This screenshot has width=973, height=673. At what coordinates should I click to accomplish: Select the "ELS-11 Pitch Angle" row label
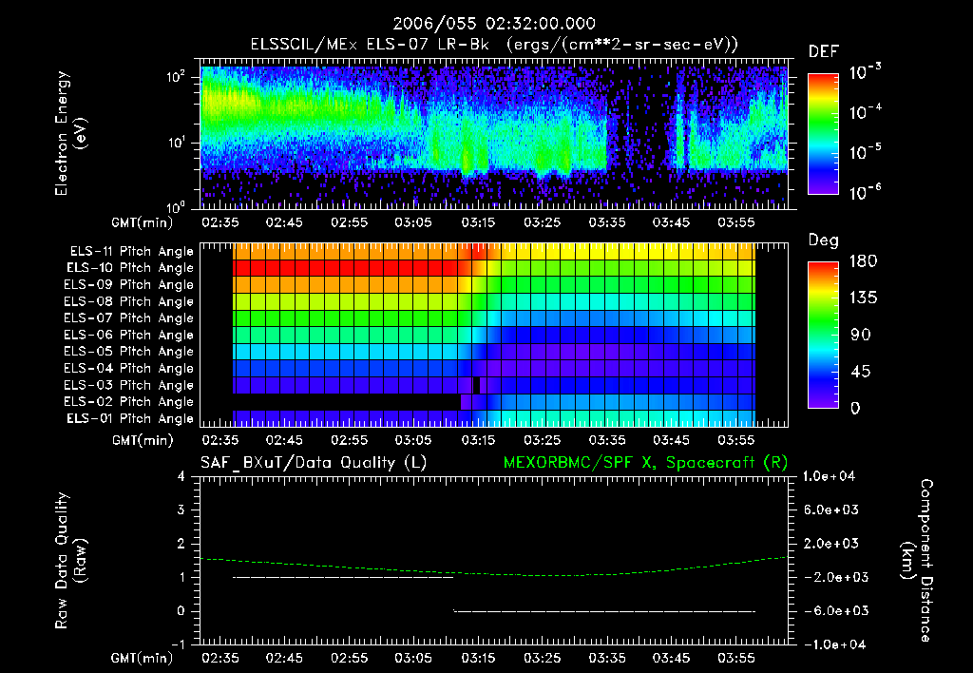(x=131, y=252)
